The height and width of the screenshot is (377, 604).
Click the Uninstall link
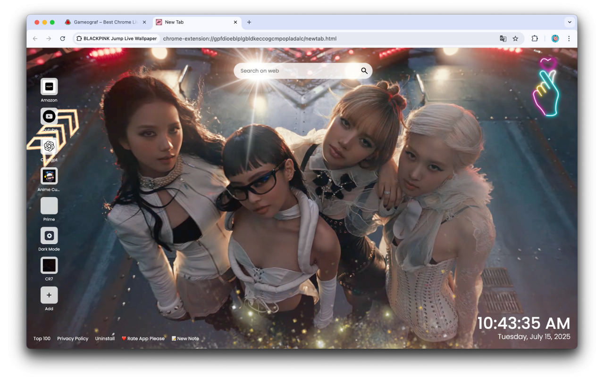point(105,338)
